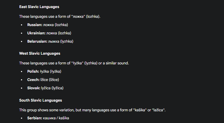224x123 pixels.
Task: Click the bold word Ukrainian
Action: click(x=36, y=33)
